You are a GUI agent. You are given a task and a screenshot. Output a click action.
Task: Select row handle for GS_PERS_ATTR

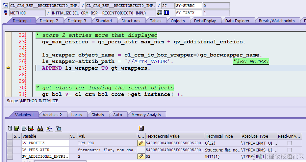pos(10,150)
